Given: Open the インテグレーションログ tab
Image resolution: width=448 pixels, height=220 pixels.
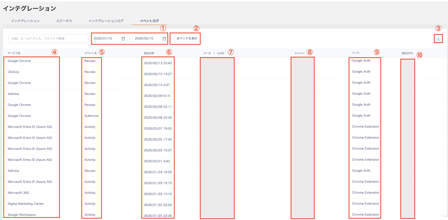Looking at the screenshot, I should (106, 21).
